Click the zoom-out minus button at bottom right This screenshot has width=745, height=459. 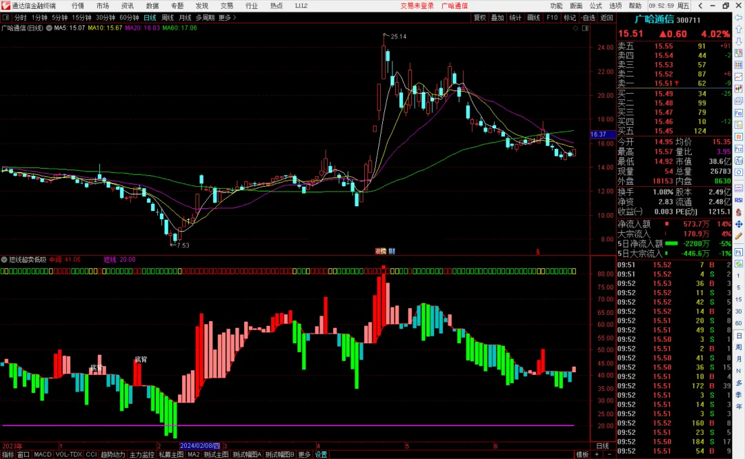pyautogui.click(x=610, y=455)
